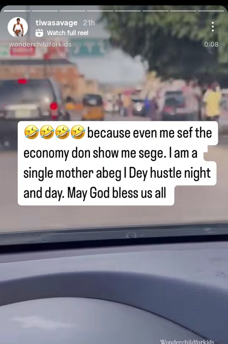Jump to the first story progress segment
228x344 pixels.
(17, 10)
